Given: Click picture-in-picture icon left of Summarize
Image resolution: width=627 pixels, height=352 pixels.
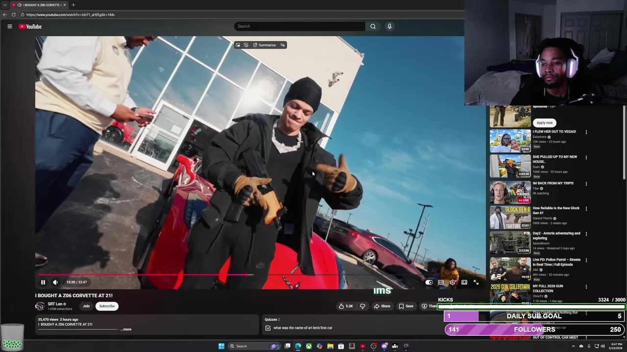Looking at the screenshot, I should pos(238,45).
